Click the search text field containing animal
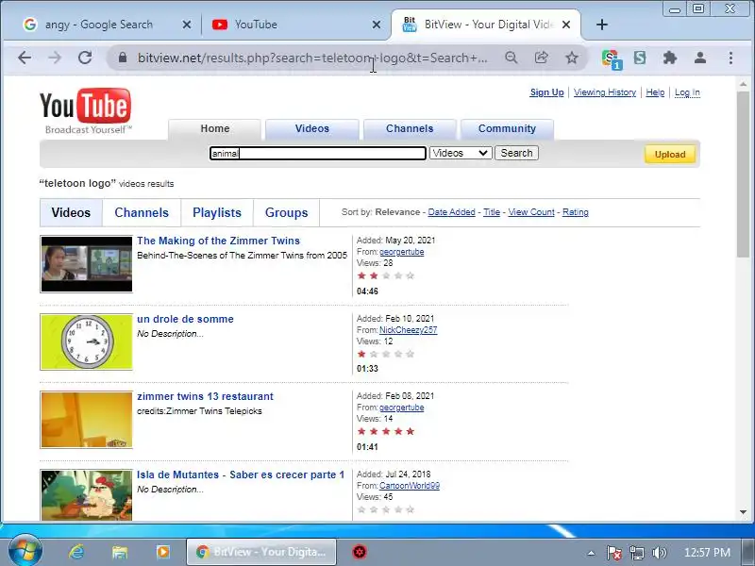Image resolution: width=755 pixels, height=566 pixels. [x=318, y=153]
